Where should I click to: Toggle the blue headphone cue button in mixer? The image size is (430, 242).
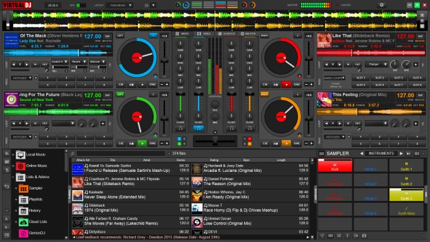point(199,128)
